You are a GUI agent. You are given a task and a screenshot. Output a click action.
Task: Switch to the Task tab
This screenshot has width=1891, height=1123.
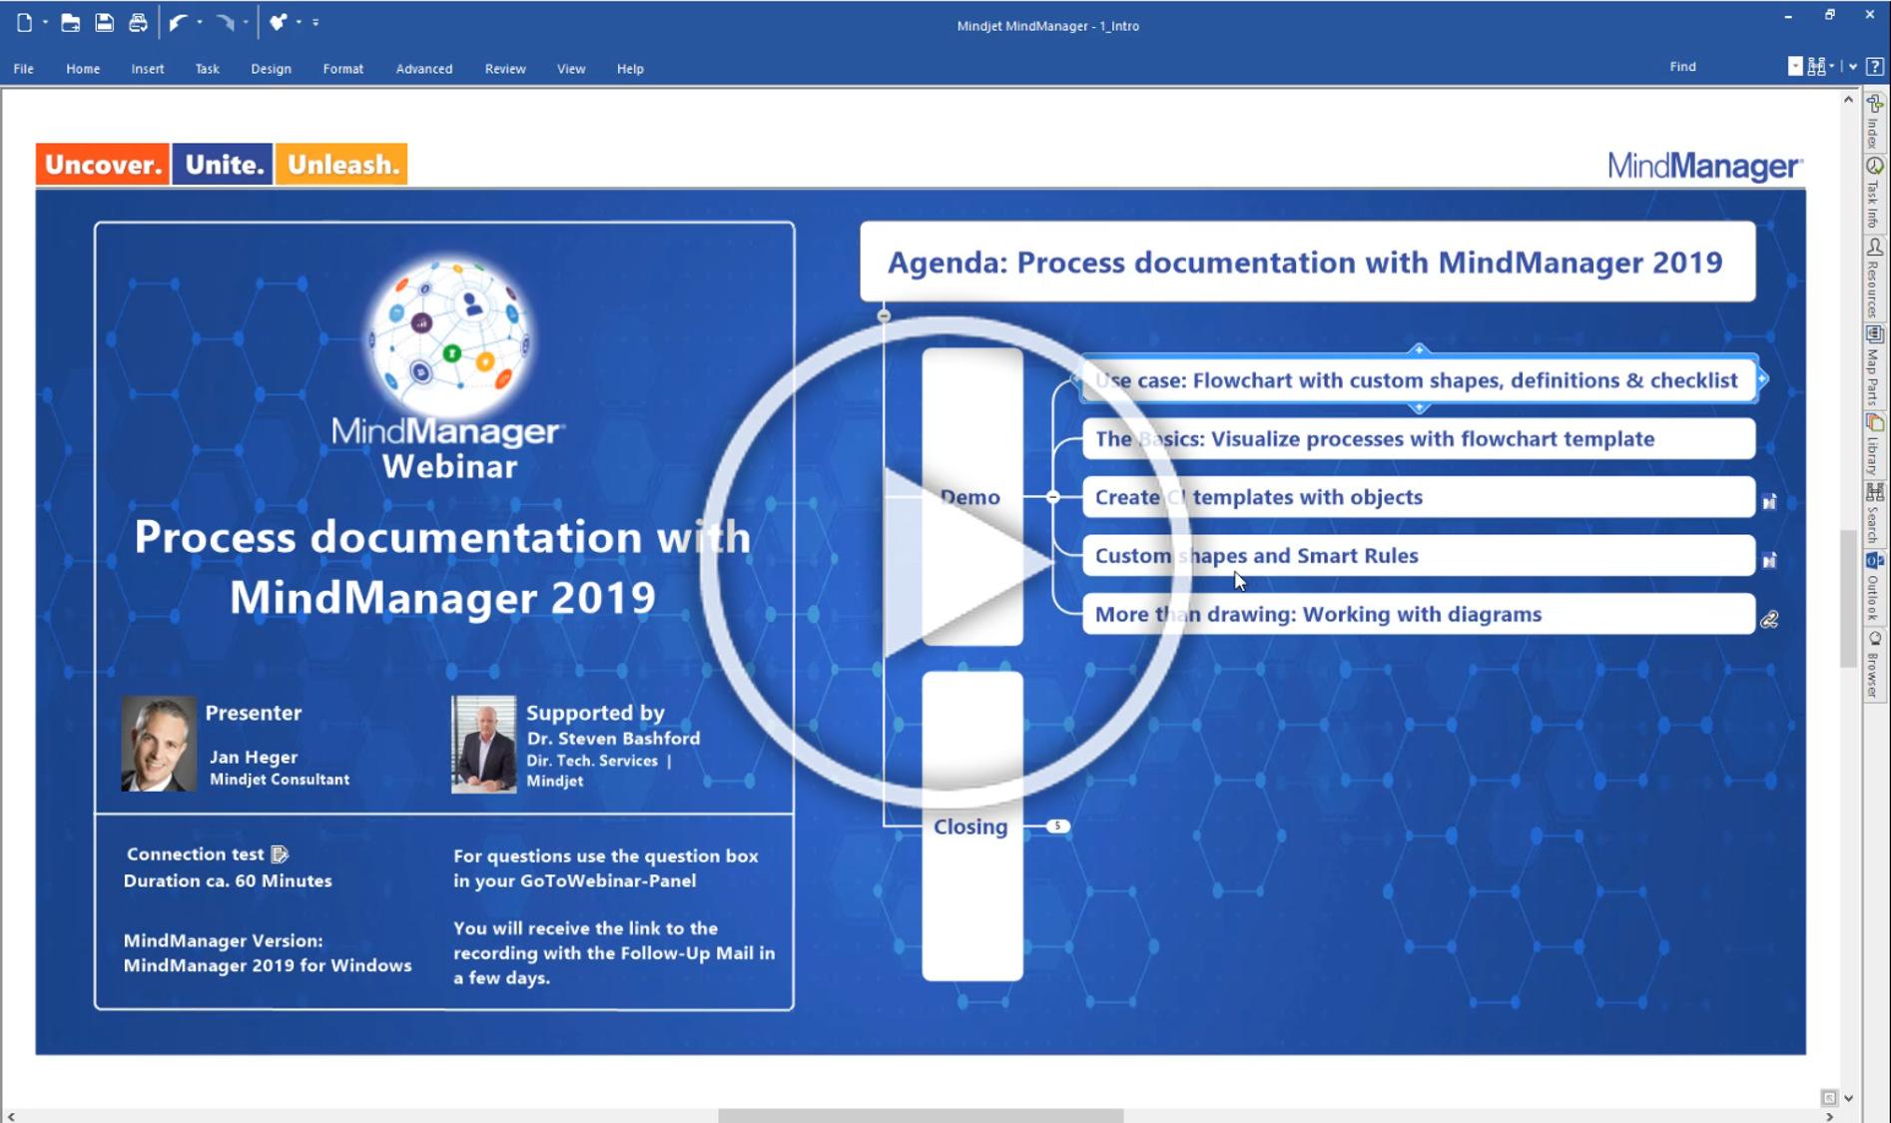click(x=207, y=68)
